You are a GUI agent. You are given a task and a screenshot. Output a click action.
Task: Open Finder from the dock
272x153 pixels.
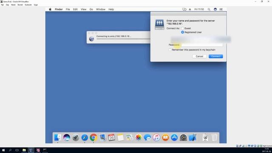(58, 138)
